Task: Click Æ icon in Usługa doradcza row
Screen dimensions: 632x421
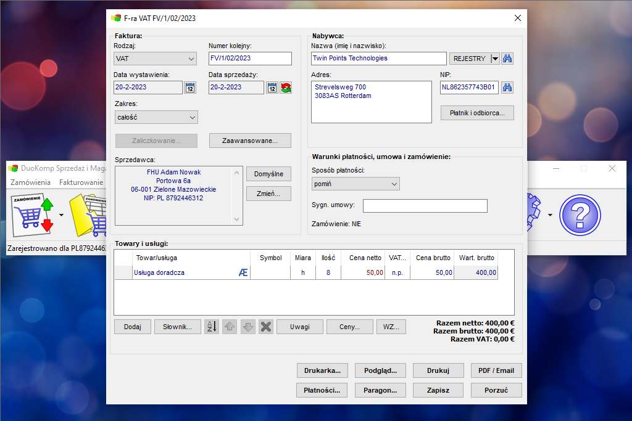Action: point(243,272)
